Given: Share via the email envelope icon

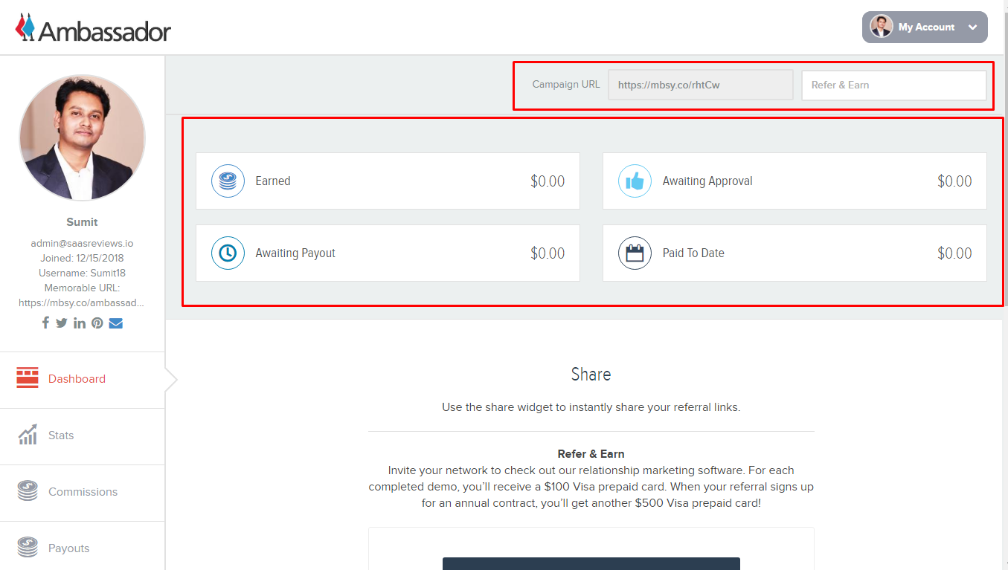Looking at the screenshot, I should [x=115, y=323].
